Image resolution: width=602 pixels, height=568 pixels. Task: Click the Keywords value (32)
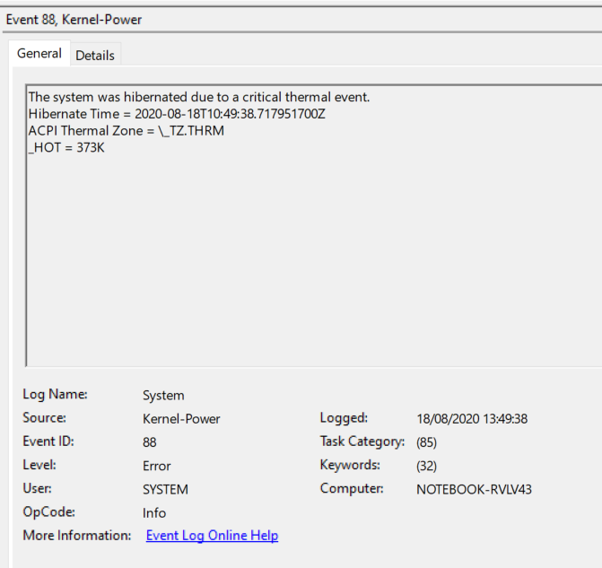tap(426, 466)
